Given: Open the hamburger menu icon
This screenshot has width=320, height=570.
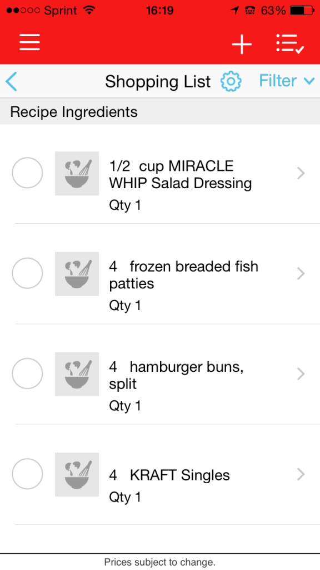Looking at the screenshot, I should point(30,43).
